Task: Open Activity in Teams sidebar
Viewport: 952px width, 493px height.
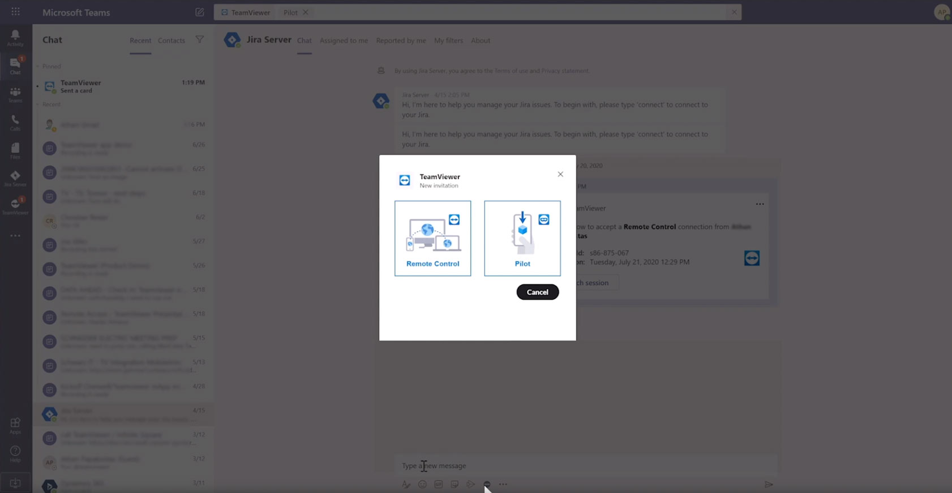Action: pos(15,38)
